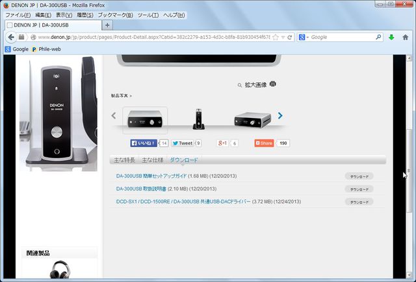The height and width of the screenshot is (282, 416).
Task: Click the 製品写真 link
Action: tap(122, 96)
